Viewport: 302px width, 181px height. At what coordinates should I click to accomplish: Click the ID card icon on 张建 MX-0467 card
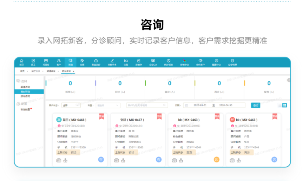(x=117, y=160)
